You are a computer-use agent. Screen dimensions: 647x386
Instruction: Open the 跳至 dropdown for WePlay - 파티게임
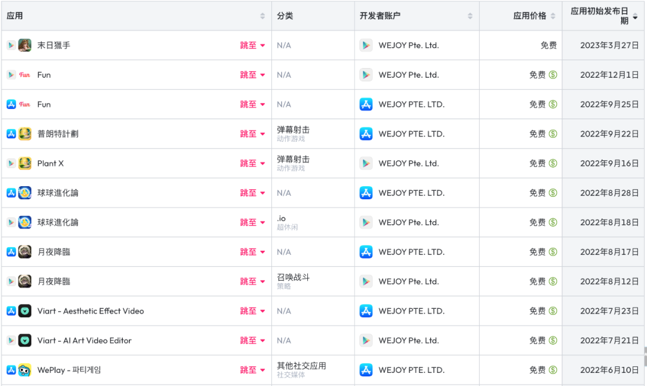click(x=253, y=370)
